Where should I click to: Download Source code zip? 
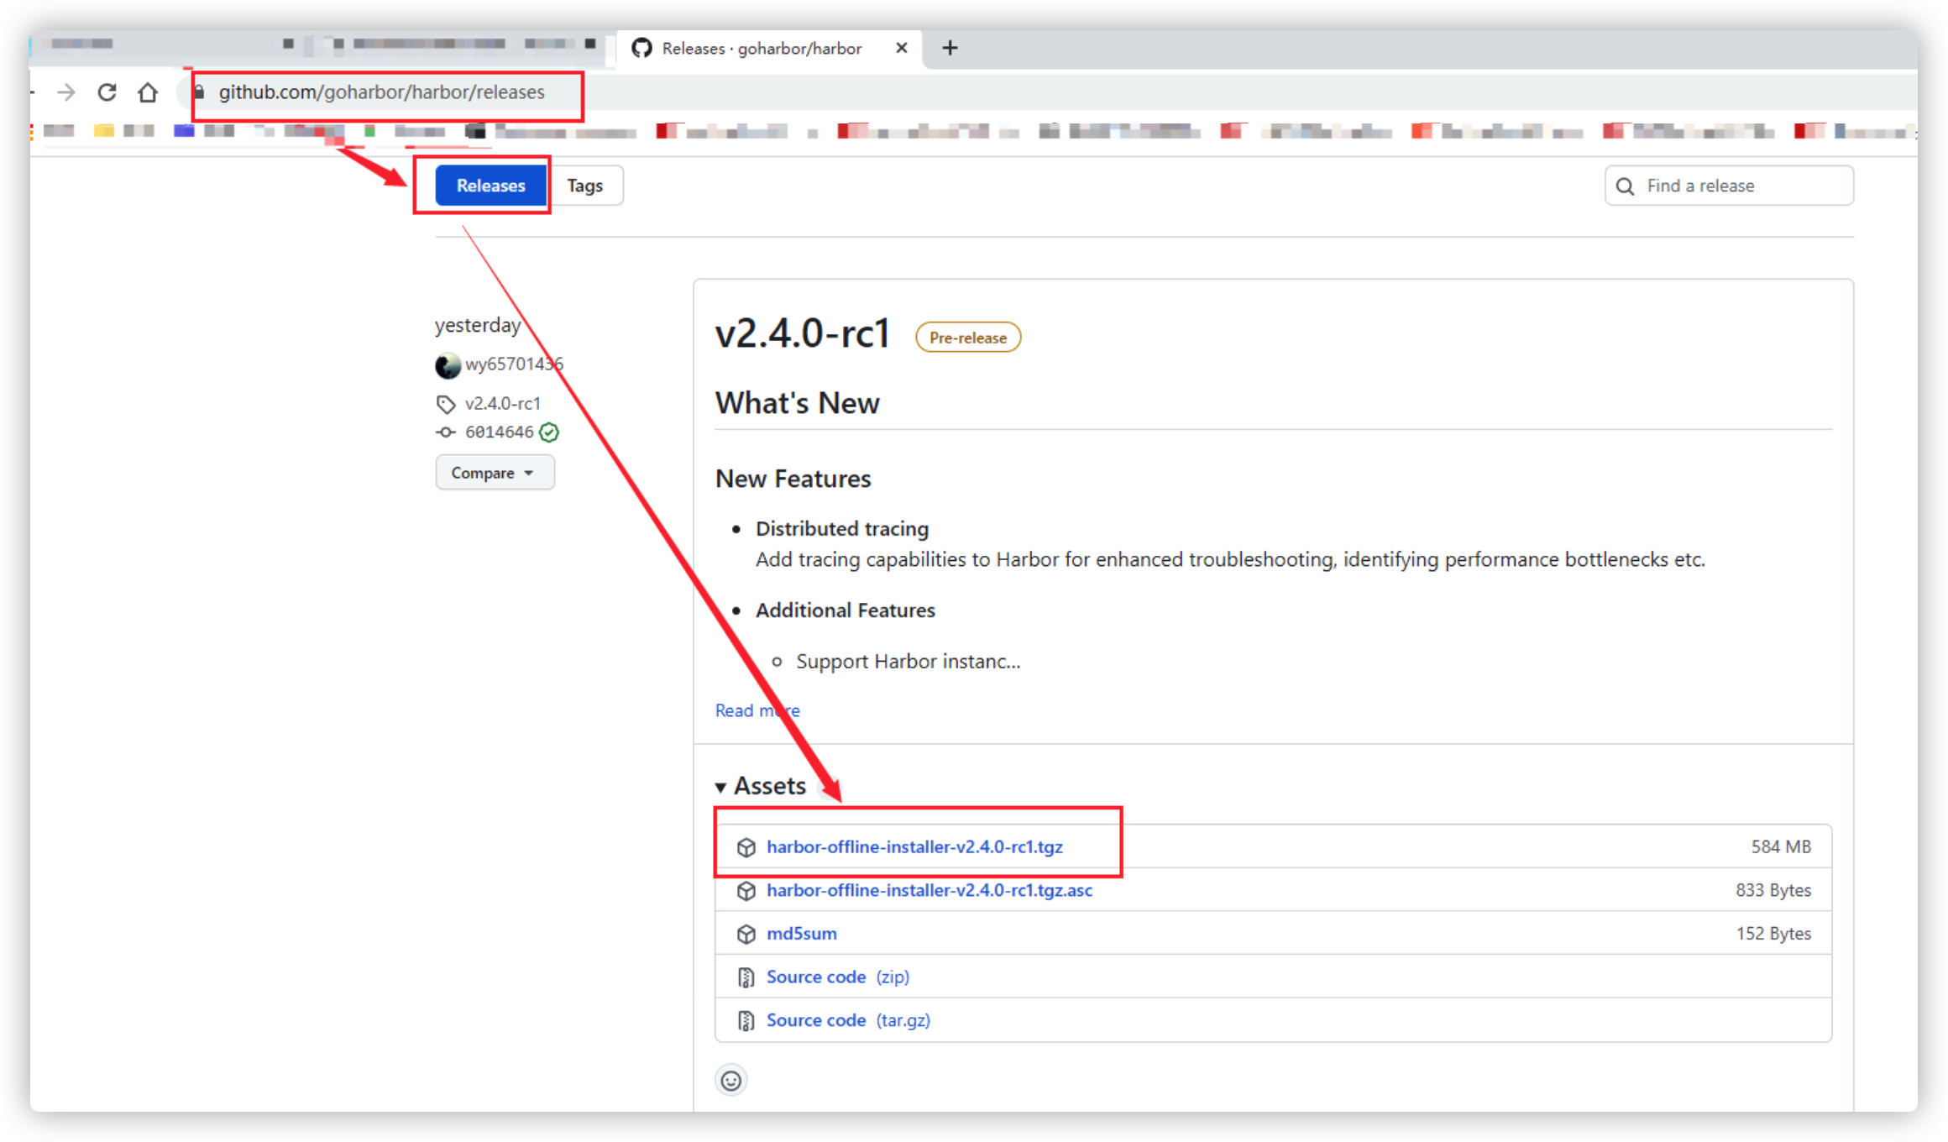point(837,977)
